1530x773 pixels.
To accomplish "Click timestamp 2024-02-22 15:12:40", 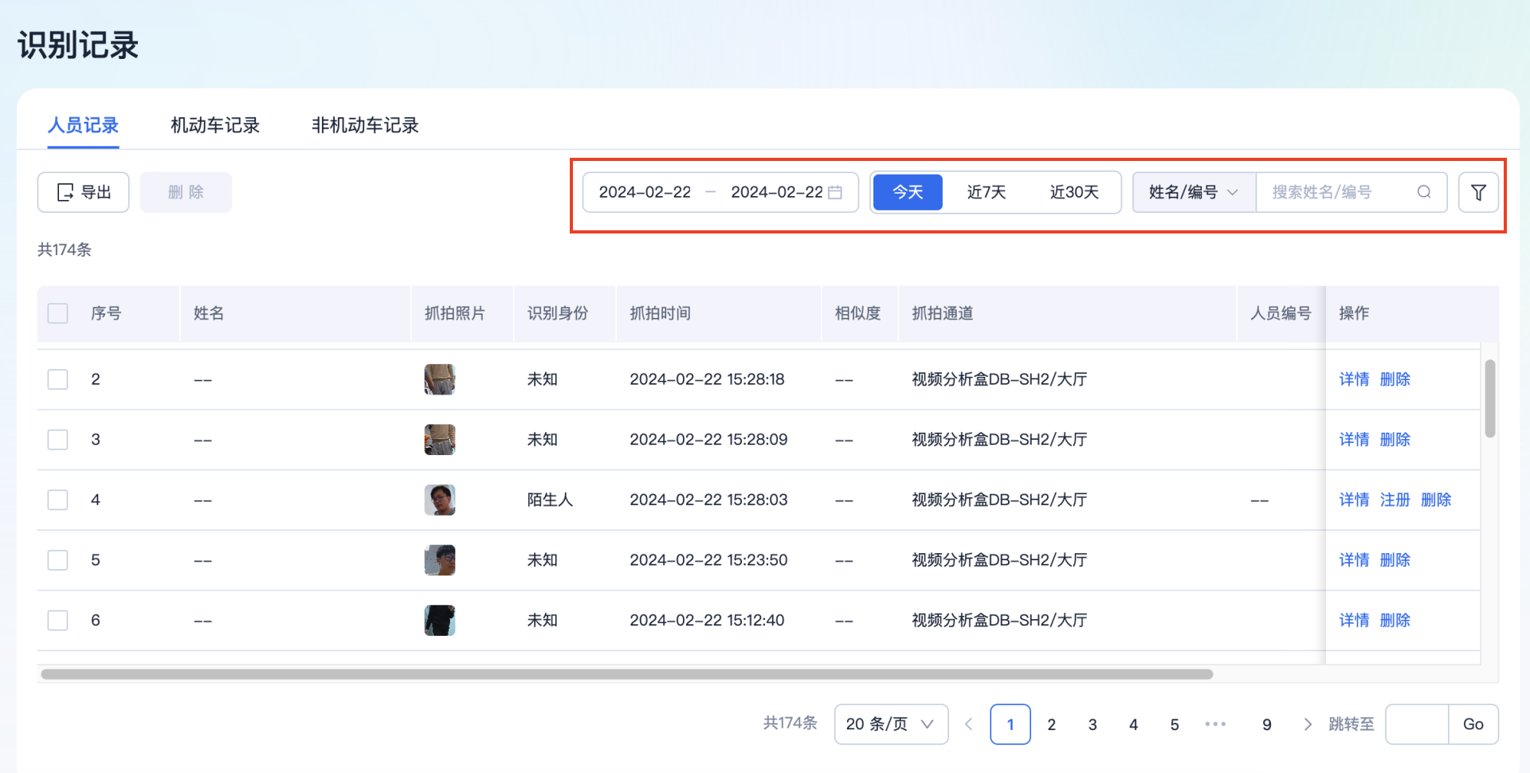I will click(x=707, y=620).
